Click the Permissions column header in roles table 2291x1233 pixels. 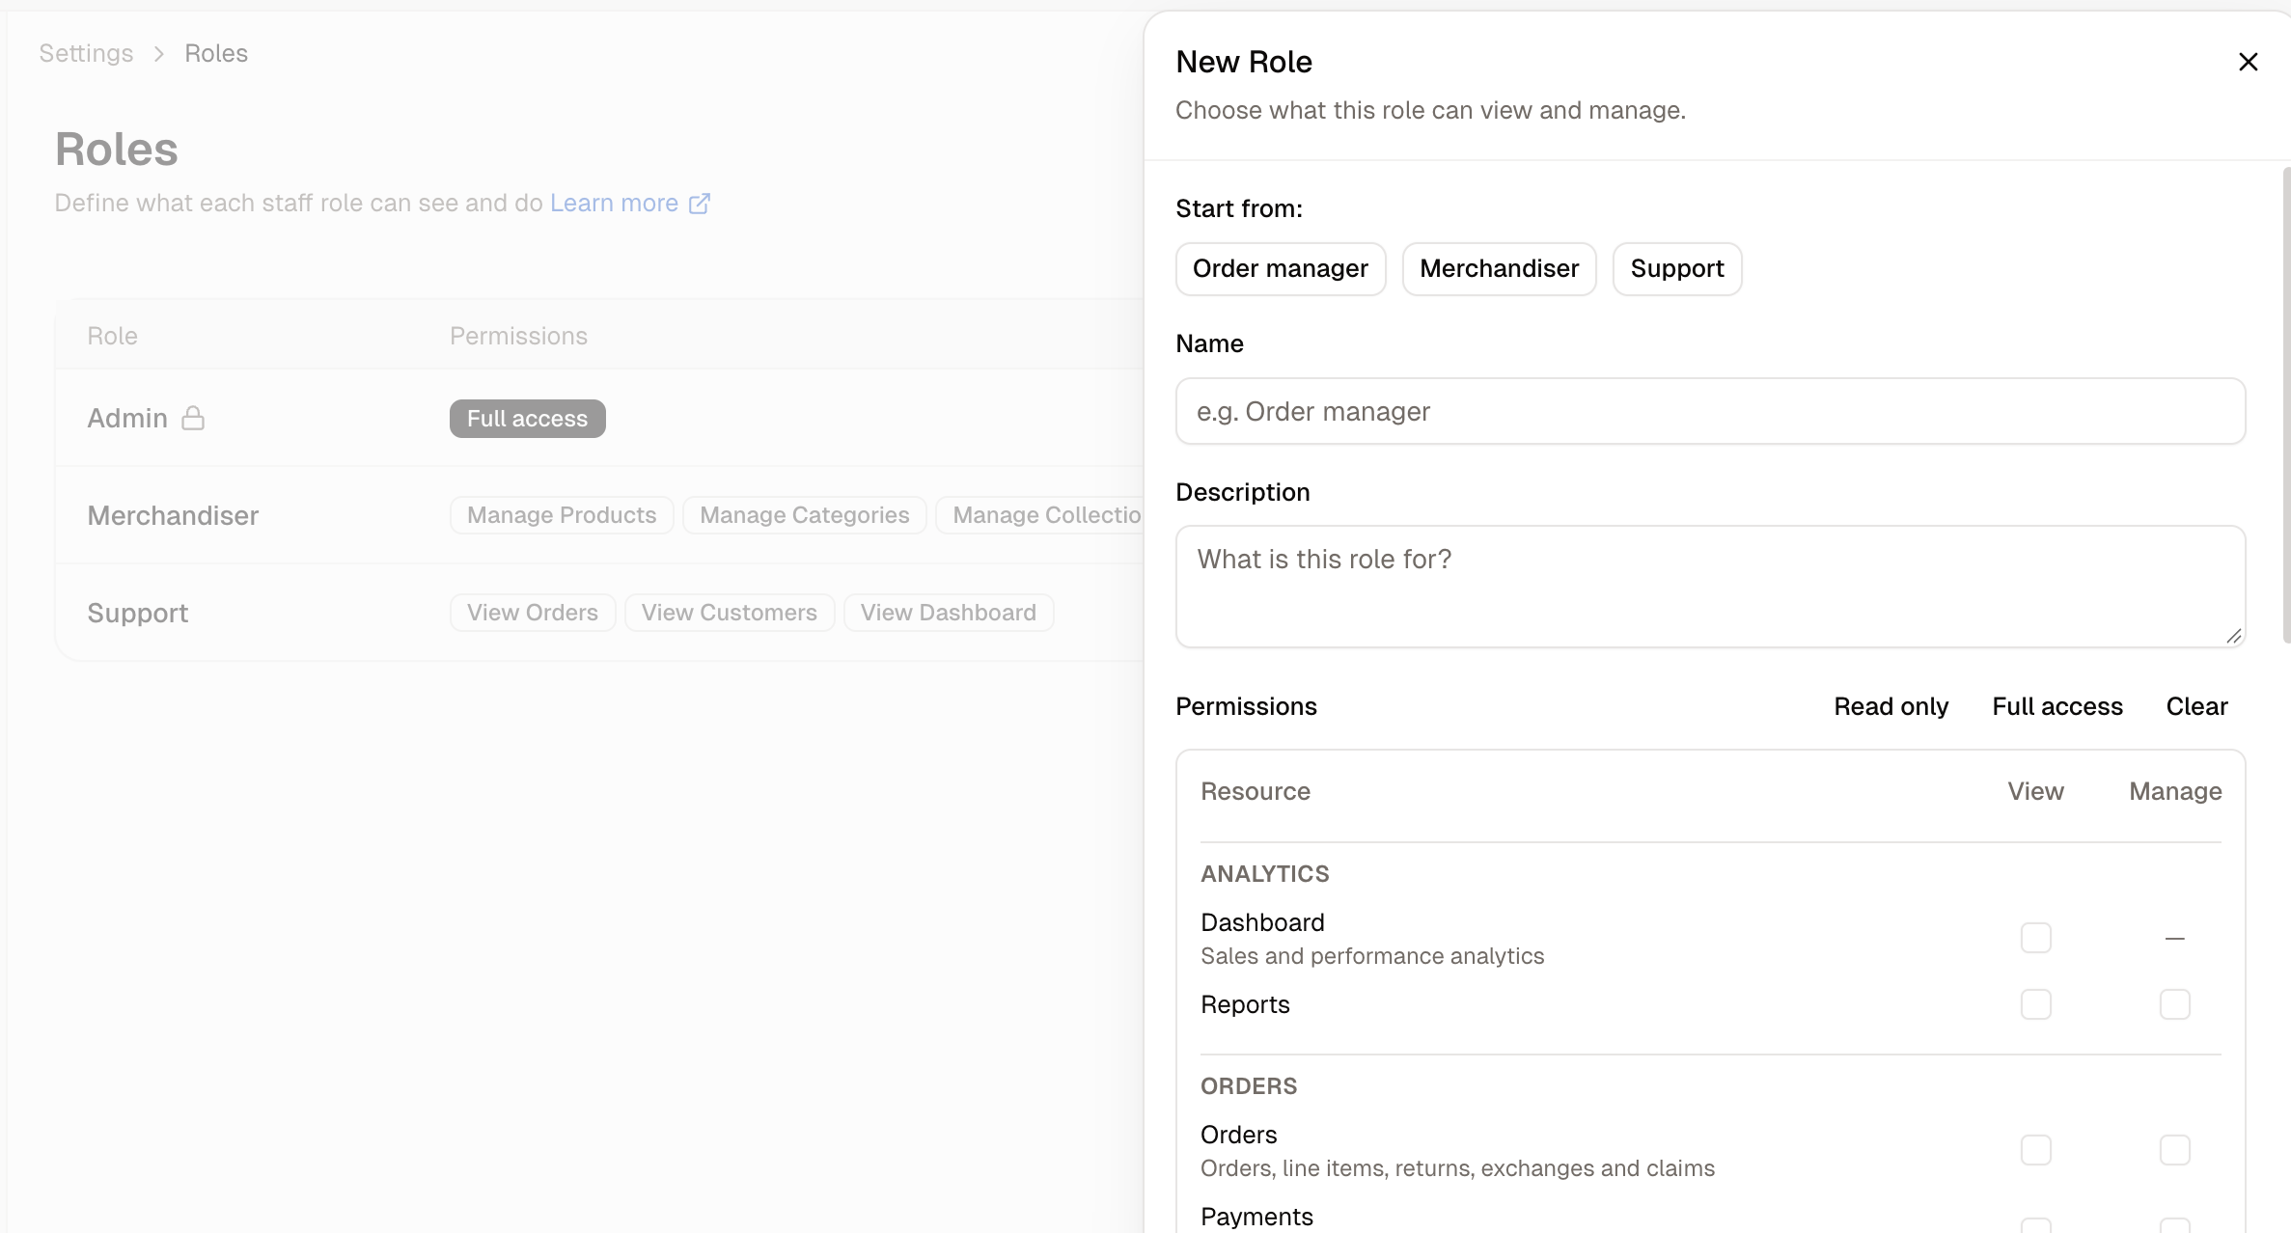tap(518, 336)
